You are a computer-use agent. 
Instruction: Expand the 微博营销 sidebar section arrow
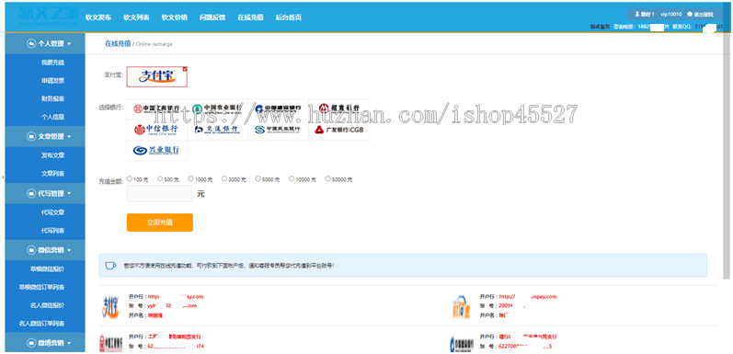pos(70,343)
